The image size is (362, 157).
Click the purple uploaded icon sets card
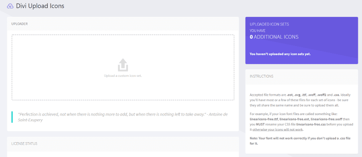pos(302,40)
